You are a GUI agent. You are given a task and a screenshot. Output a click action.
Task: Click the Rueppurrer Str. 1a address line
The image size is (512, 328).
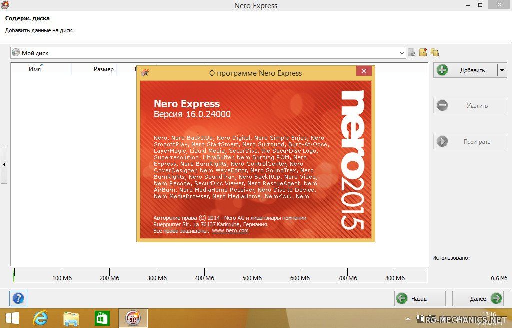211,224
